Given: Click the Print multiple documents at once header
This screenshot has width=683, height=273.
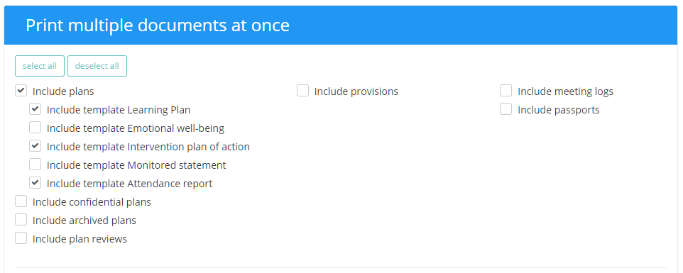Looking at the screenshot, I should coord(158,26).
